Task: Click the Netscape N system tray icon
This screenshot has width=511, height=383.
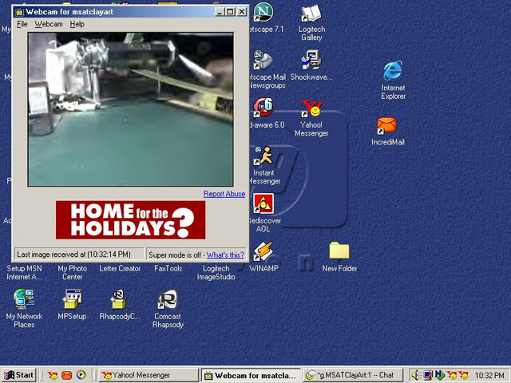Action: click(x=440, y=375)
